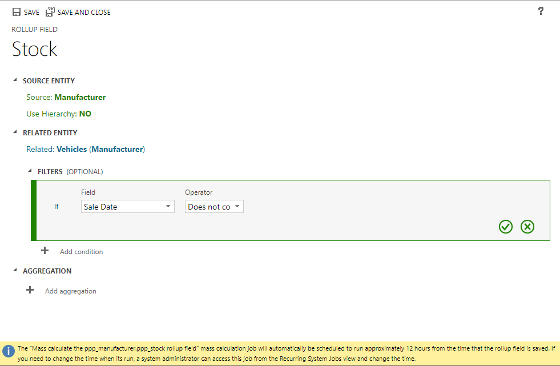Click the Save floppy disk icon
The image size is (560, 366).
pos(17,12)
